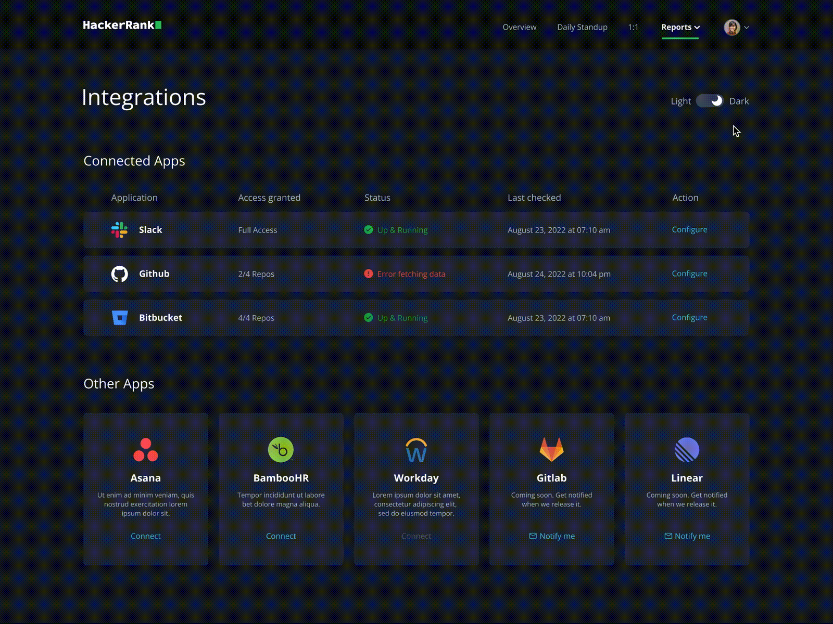Switch to Daily Standup
The image size is (833, 624).
[582, 27]
